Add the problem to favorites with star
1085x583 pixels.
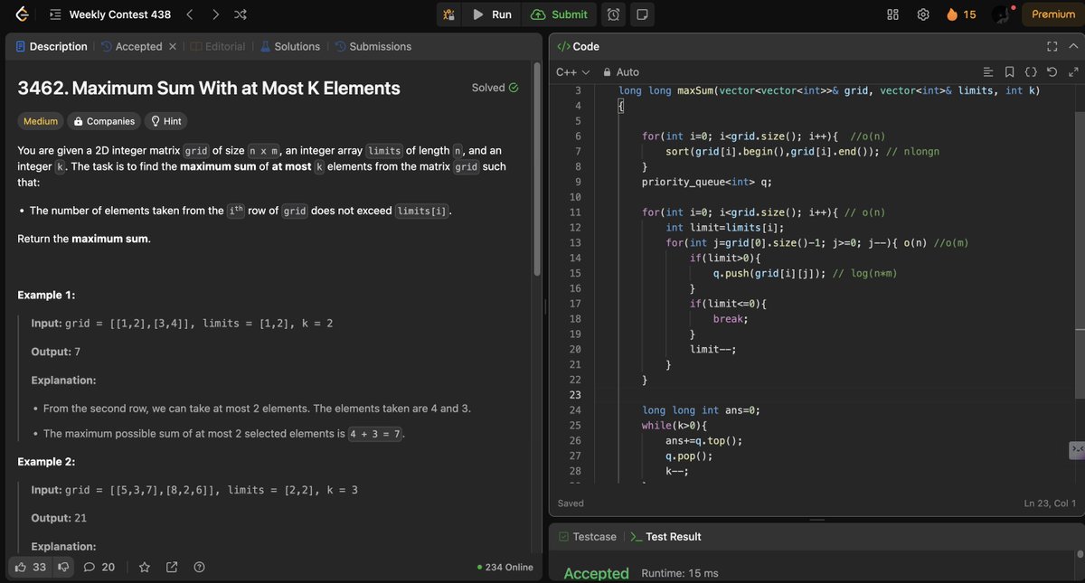coord(145,567)
